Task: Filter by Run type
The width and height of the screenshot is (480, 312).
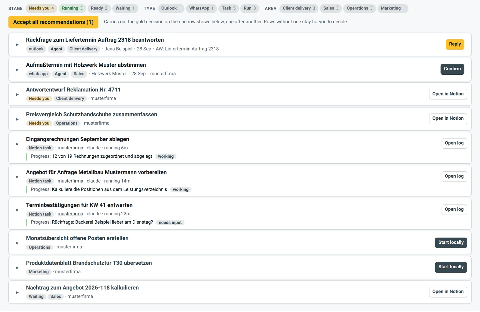Action: pos(250,8)
